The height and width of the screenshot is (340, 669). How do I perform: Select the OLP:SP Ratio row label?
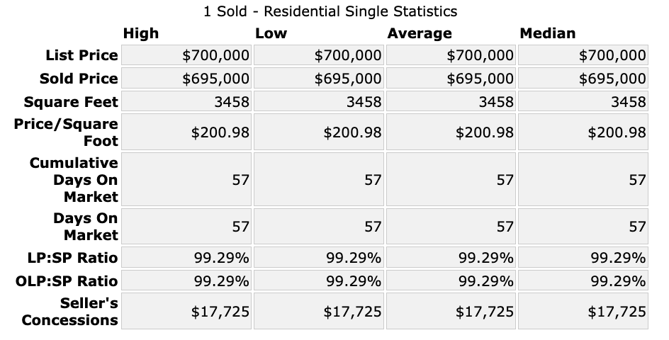coord(67,281)
